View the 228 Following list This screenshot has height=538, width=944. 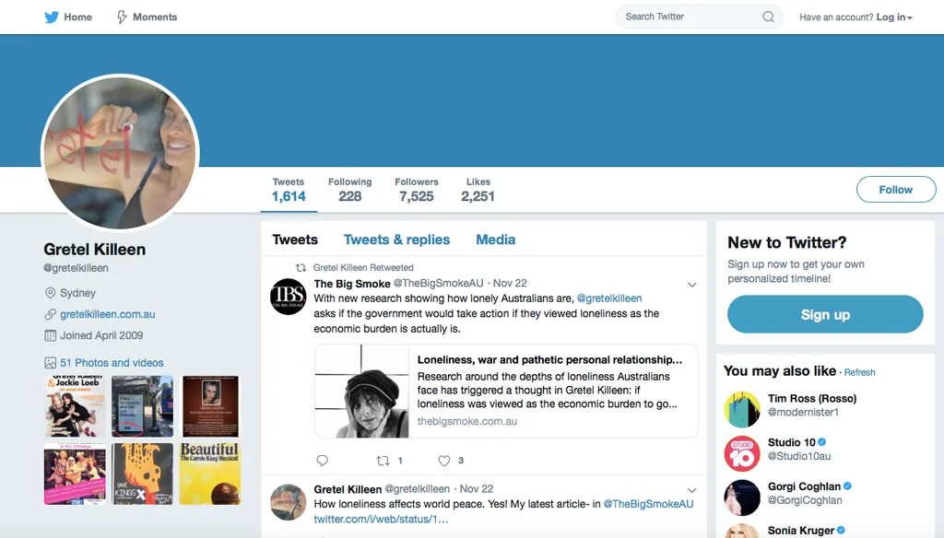[349, 190]
